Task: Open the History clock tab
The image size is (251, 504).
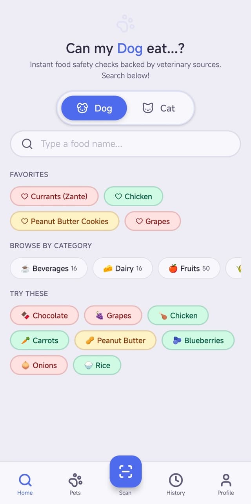Action: click(x=175, y=484)
